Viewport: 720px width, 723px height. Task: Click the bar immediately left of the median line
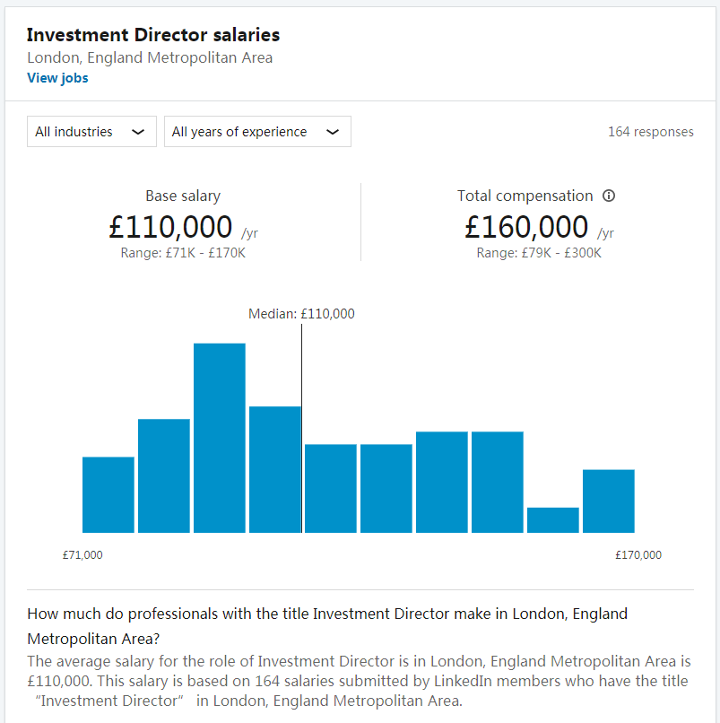(275, 469)
